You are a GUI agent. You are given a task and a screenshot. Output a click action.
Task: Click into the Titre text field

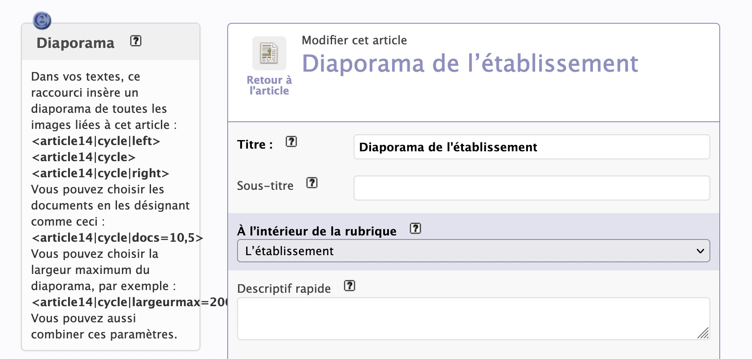pyautogui.click(x=532, y=147)
